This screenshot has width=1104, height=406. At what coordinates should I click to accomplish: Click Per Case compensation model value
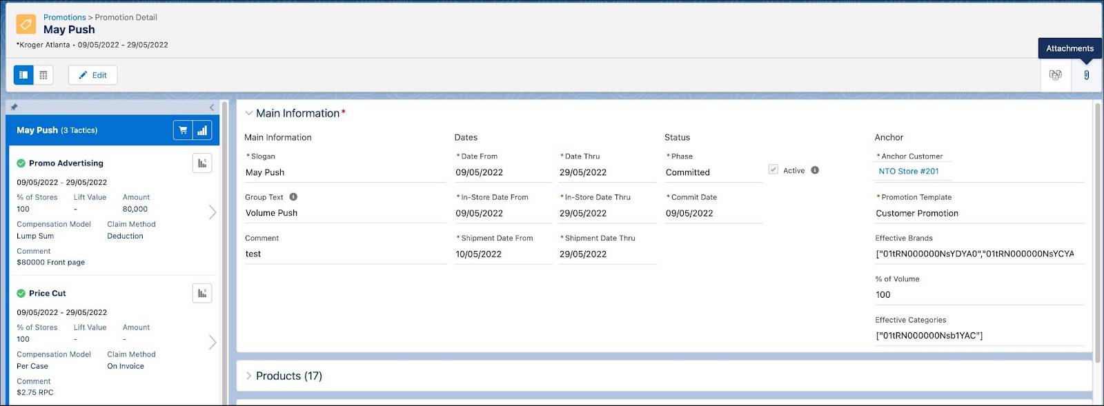[32, 367]
